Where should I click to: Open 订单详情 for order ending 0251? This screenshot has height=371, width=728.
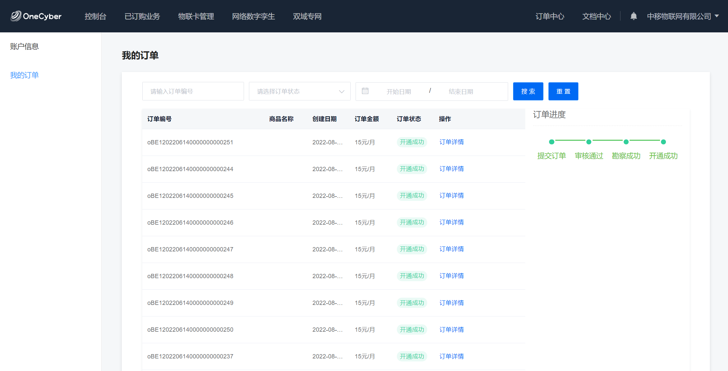451,142
